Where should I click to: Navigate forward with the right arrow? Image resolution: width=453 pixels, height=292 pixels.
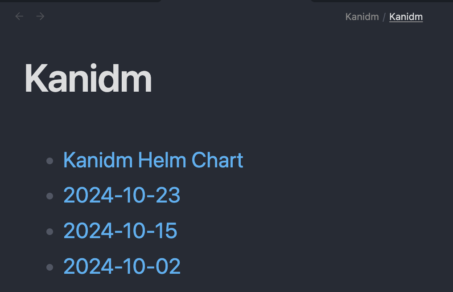[41, 16]
